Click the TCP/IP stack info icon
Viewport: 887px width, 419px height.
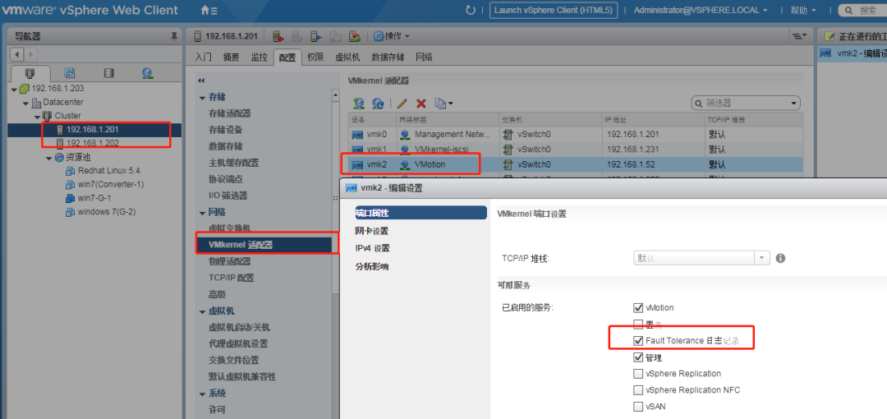click(781, 258)
